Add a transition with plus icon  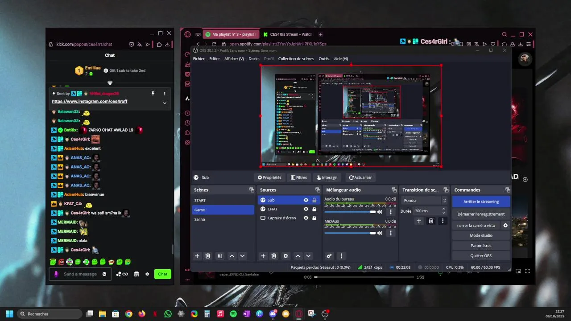tap(419, 221)
